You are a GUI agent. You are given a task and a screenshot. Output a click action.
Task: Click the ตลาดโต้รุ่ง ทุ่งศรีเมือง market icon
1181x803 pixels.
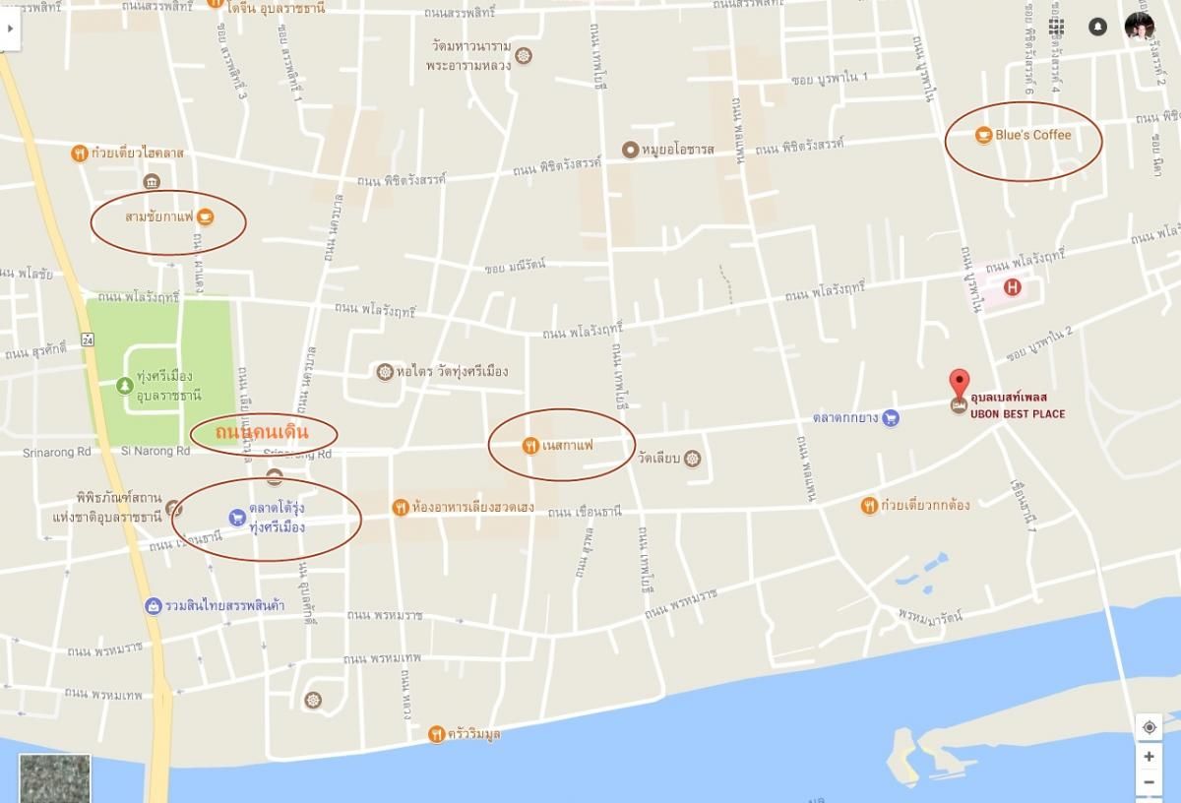click(x=236, y=517)
